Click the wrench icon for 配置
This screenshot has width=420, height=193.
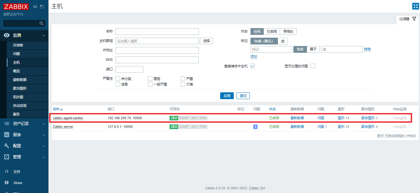(x=6, y=146)
